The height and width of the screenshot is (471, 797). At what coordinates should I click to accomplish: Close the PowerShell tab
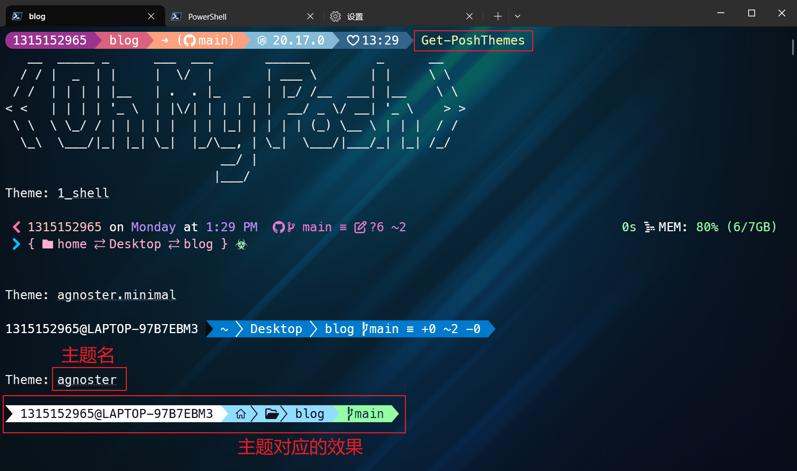point(310,16)
